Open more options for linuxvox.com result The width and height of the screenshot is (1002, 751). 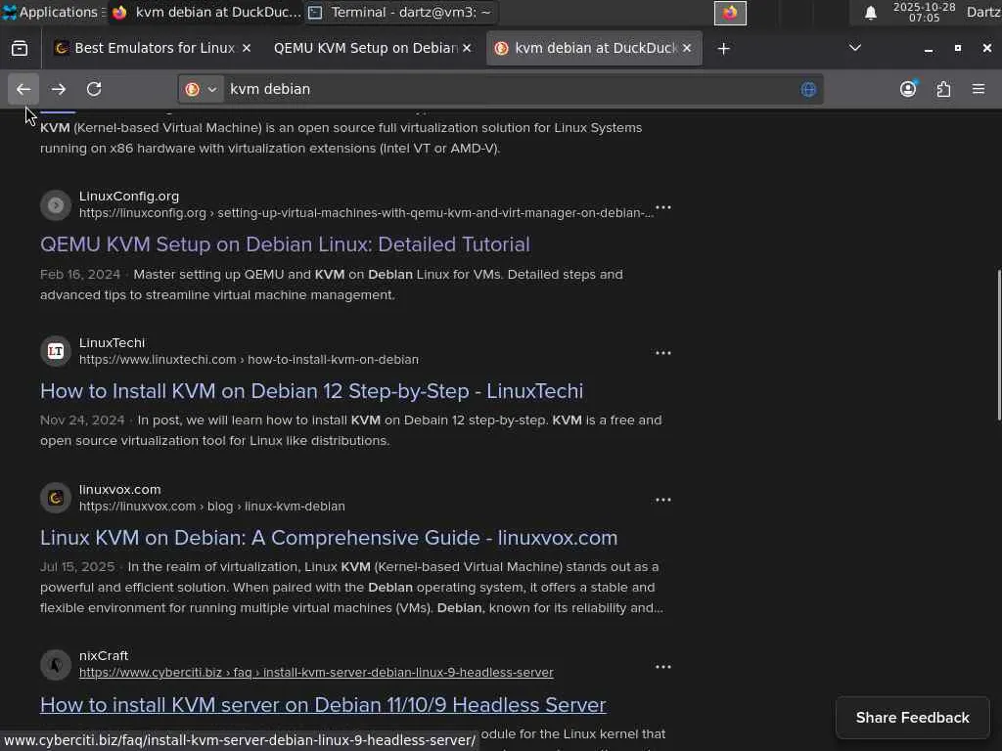pos(663,500)
